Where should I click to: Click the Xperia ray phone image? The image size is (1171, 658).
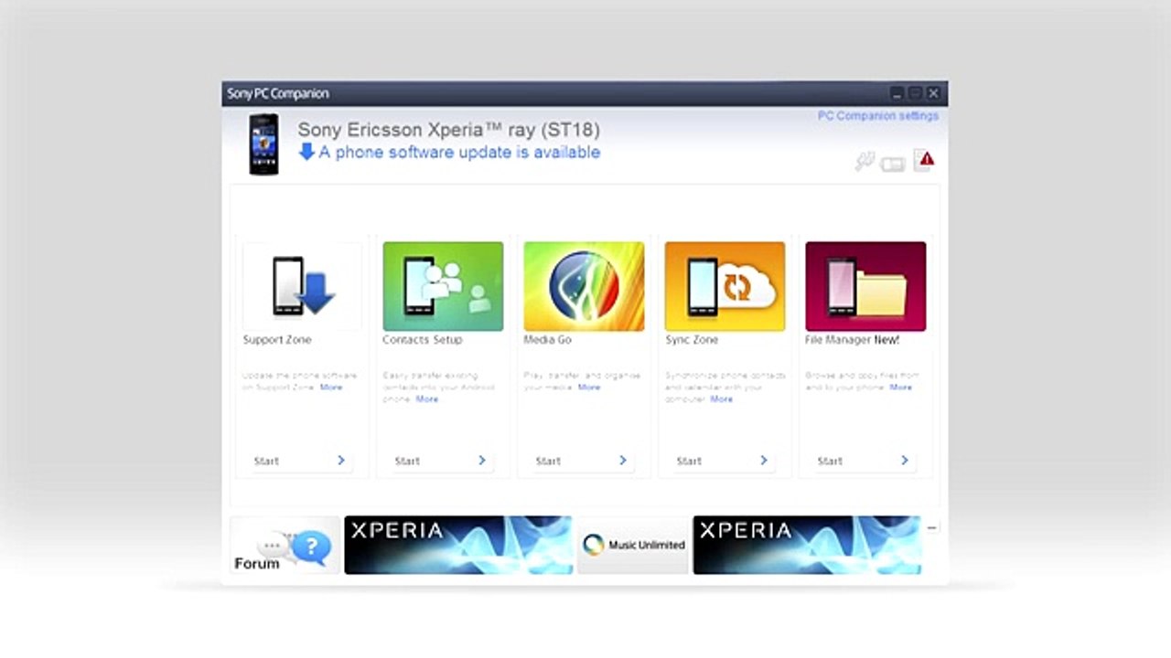click(264, 143)
